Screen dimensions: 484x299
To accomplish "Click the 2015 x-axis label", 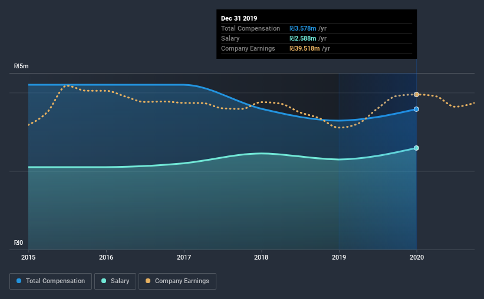I will pyautogui.click(x=28, y=257).
